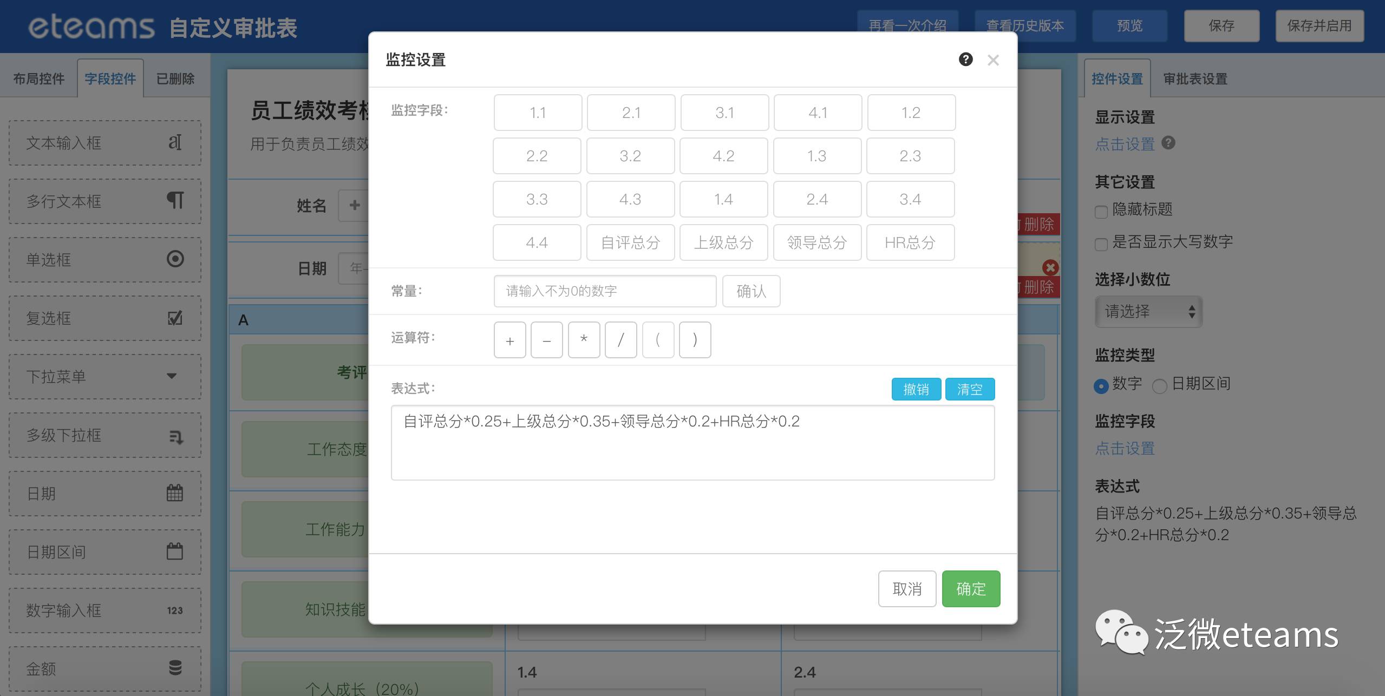Click the 清空 button above the expression box
The width and height of the screenshot is (1385, 696).
tap(969, 389)
